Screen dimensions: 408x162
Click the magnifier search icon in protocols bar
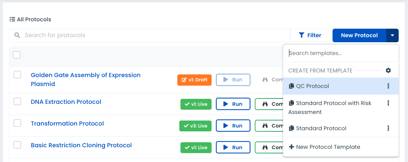click(x=17, y=35)
